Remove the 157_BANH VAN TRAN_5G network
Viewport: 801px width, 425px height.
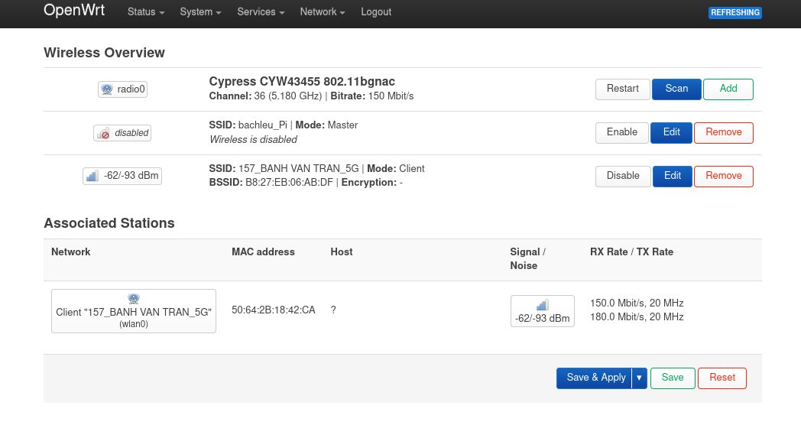723,177
